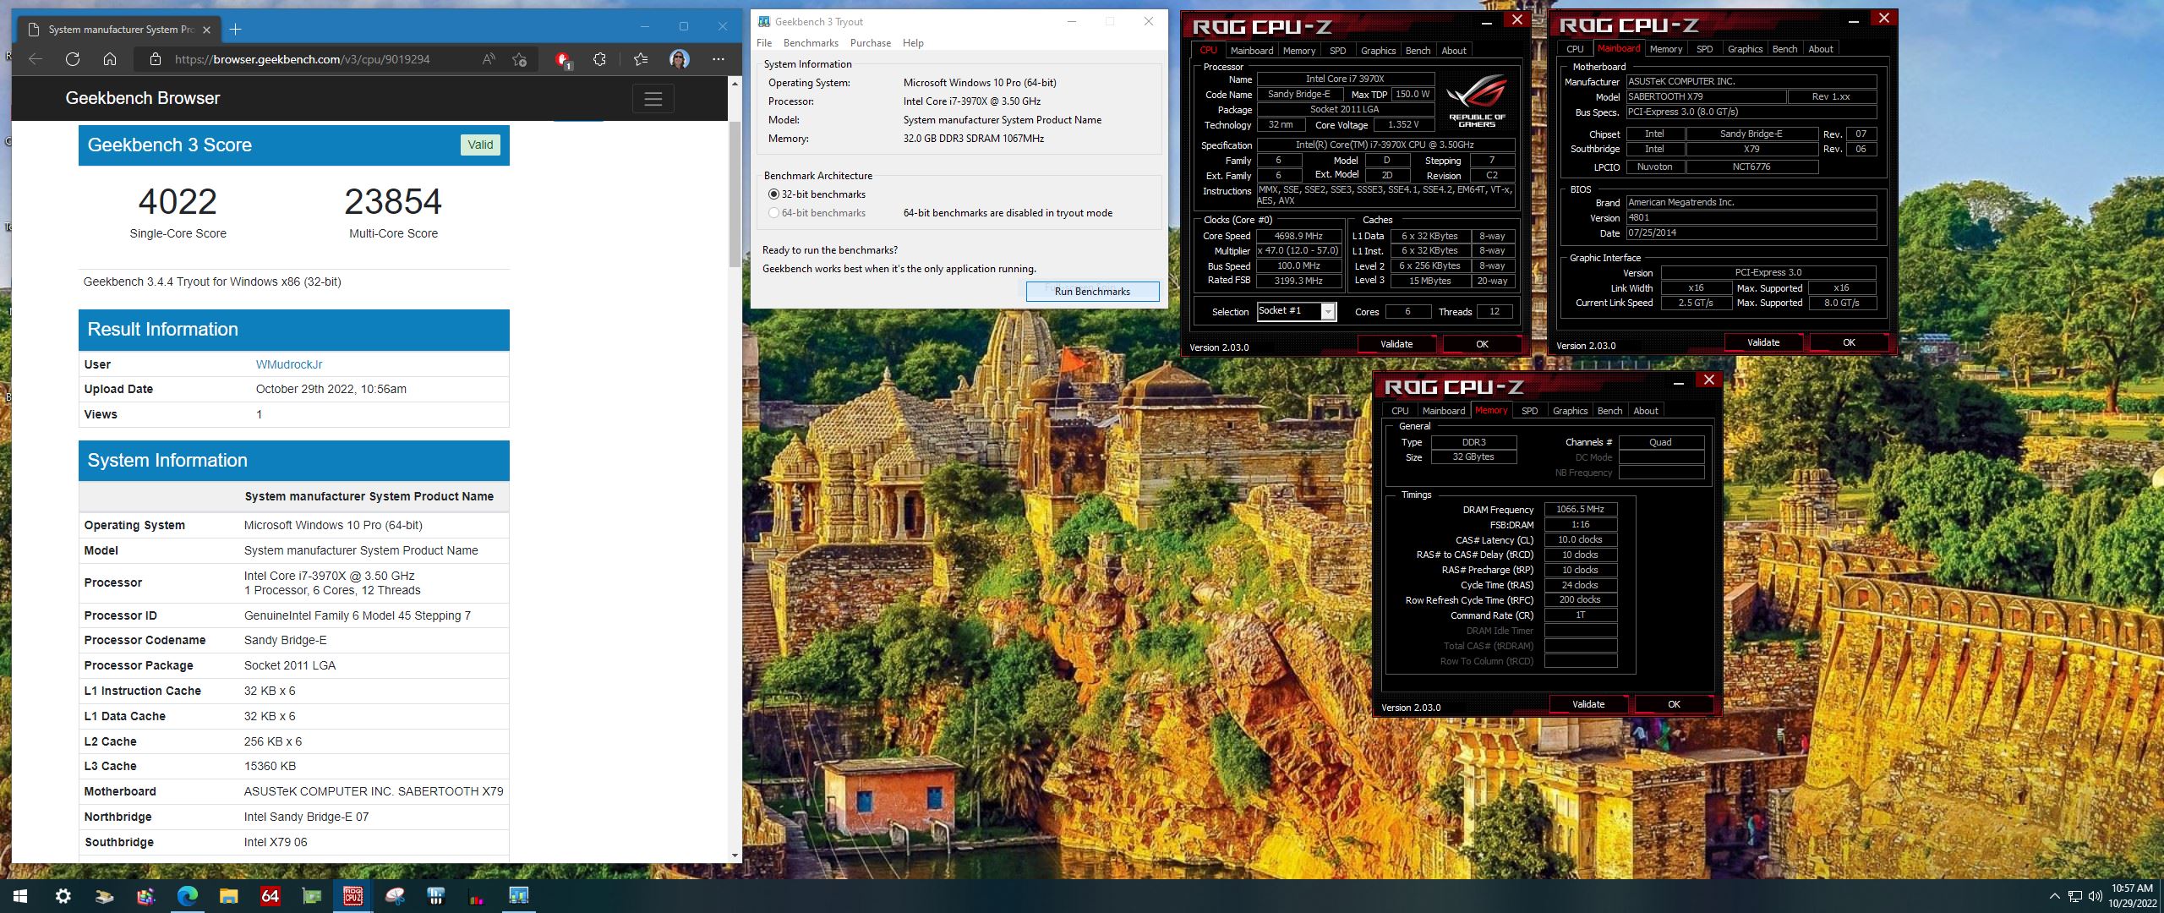Open About tab in Memory CPU-Z window

[x=1645, y=411]
